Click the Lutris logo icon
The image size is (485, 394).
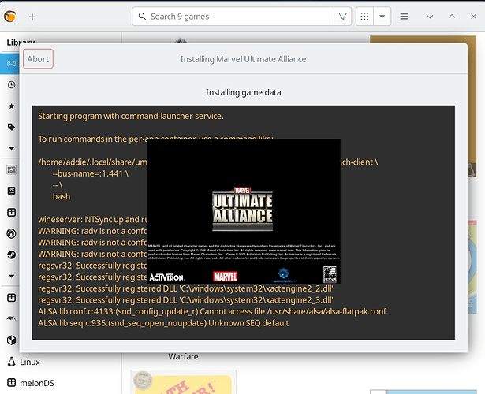(10, 16)
